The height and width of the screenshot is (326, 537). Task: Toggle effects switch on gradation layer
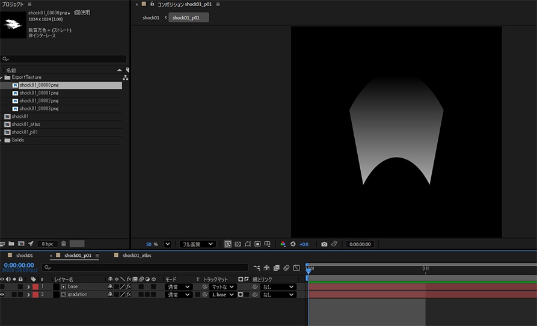[x=129, y=295]
